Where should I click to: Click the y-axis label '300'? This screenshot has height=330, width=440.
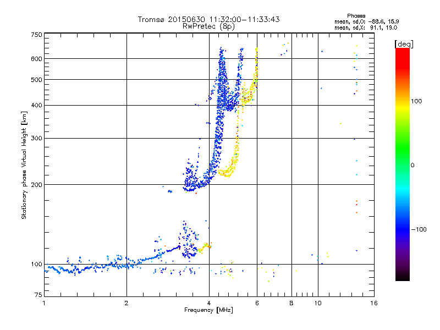coord(36,139)
